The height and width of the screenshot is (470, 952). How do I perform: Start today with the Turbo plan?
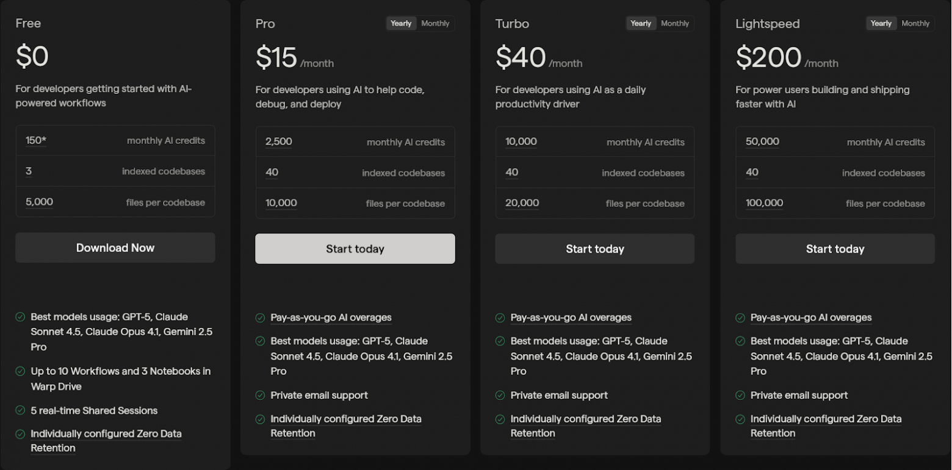coord(594,249)
